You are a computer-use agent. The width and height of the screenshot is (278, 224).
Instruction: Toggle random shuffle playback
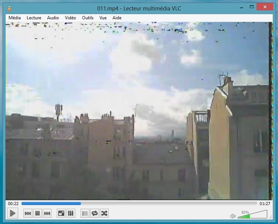(104, 213)
